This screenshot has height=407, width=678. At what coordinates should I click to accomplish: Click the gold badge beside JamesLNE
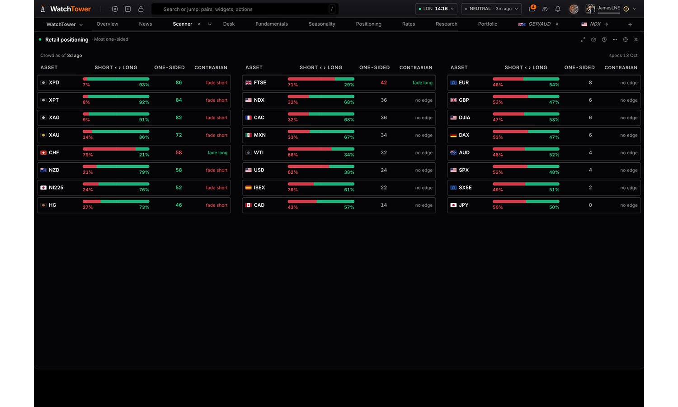(626, 9)
